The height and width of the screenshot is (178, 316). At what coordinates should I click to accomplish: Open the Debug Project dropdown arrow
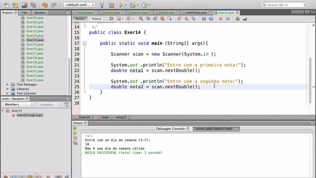click(x=138, y=5)
